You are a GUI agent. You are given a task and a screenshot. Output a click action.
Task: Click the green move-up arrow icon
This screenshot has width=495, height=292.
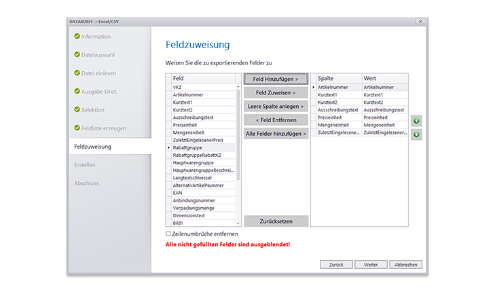pos(416,121)
